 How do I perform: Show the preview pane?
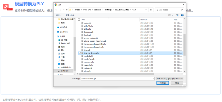coord(177,15)
